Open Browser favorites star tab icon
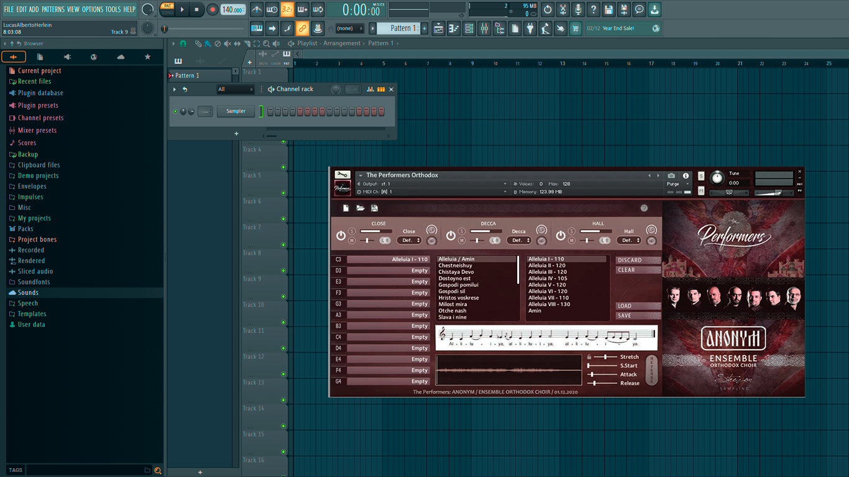This screenshot has width=849, height=477. point(147,57)
